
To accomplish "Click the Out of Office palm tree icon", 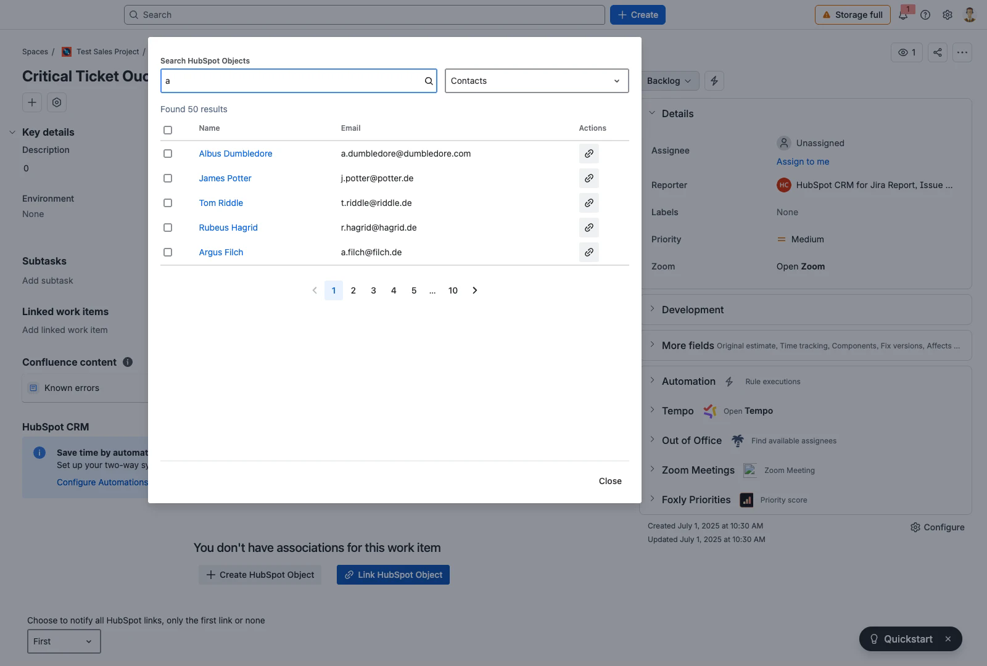I will click(738, 440).
